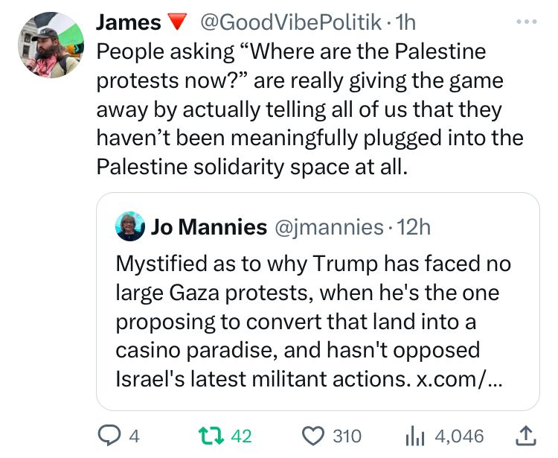Click Jo Mannies' small avatar

click(x=130, y=226)
